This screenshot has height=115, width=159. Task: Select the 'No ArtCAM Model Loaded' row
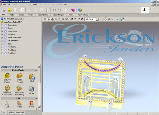(x=14, y=19)
